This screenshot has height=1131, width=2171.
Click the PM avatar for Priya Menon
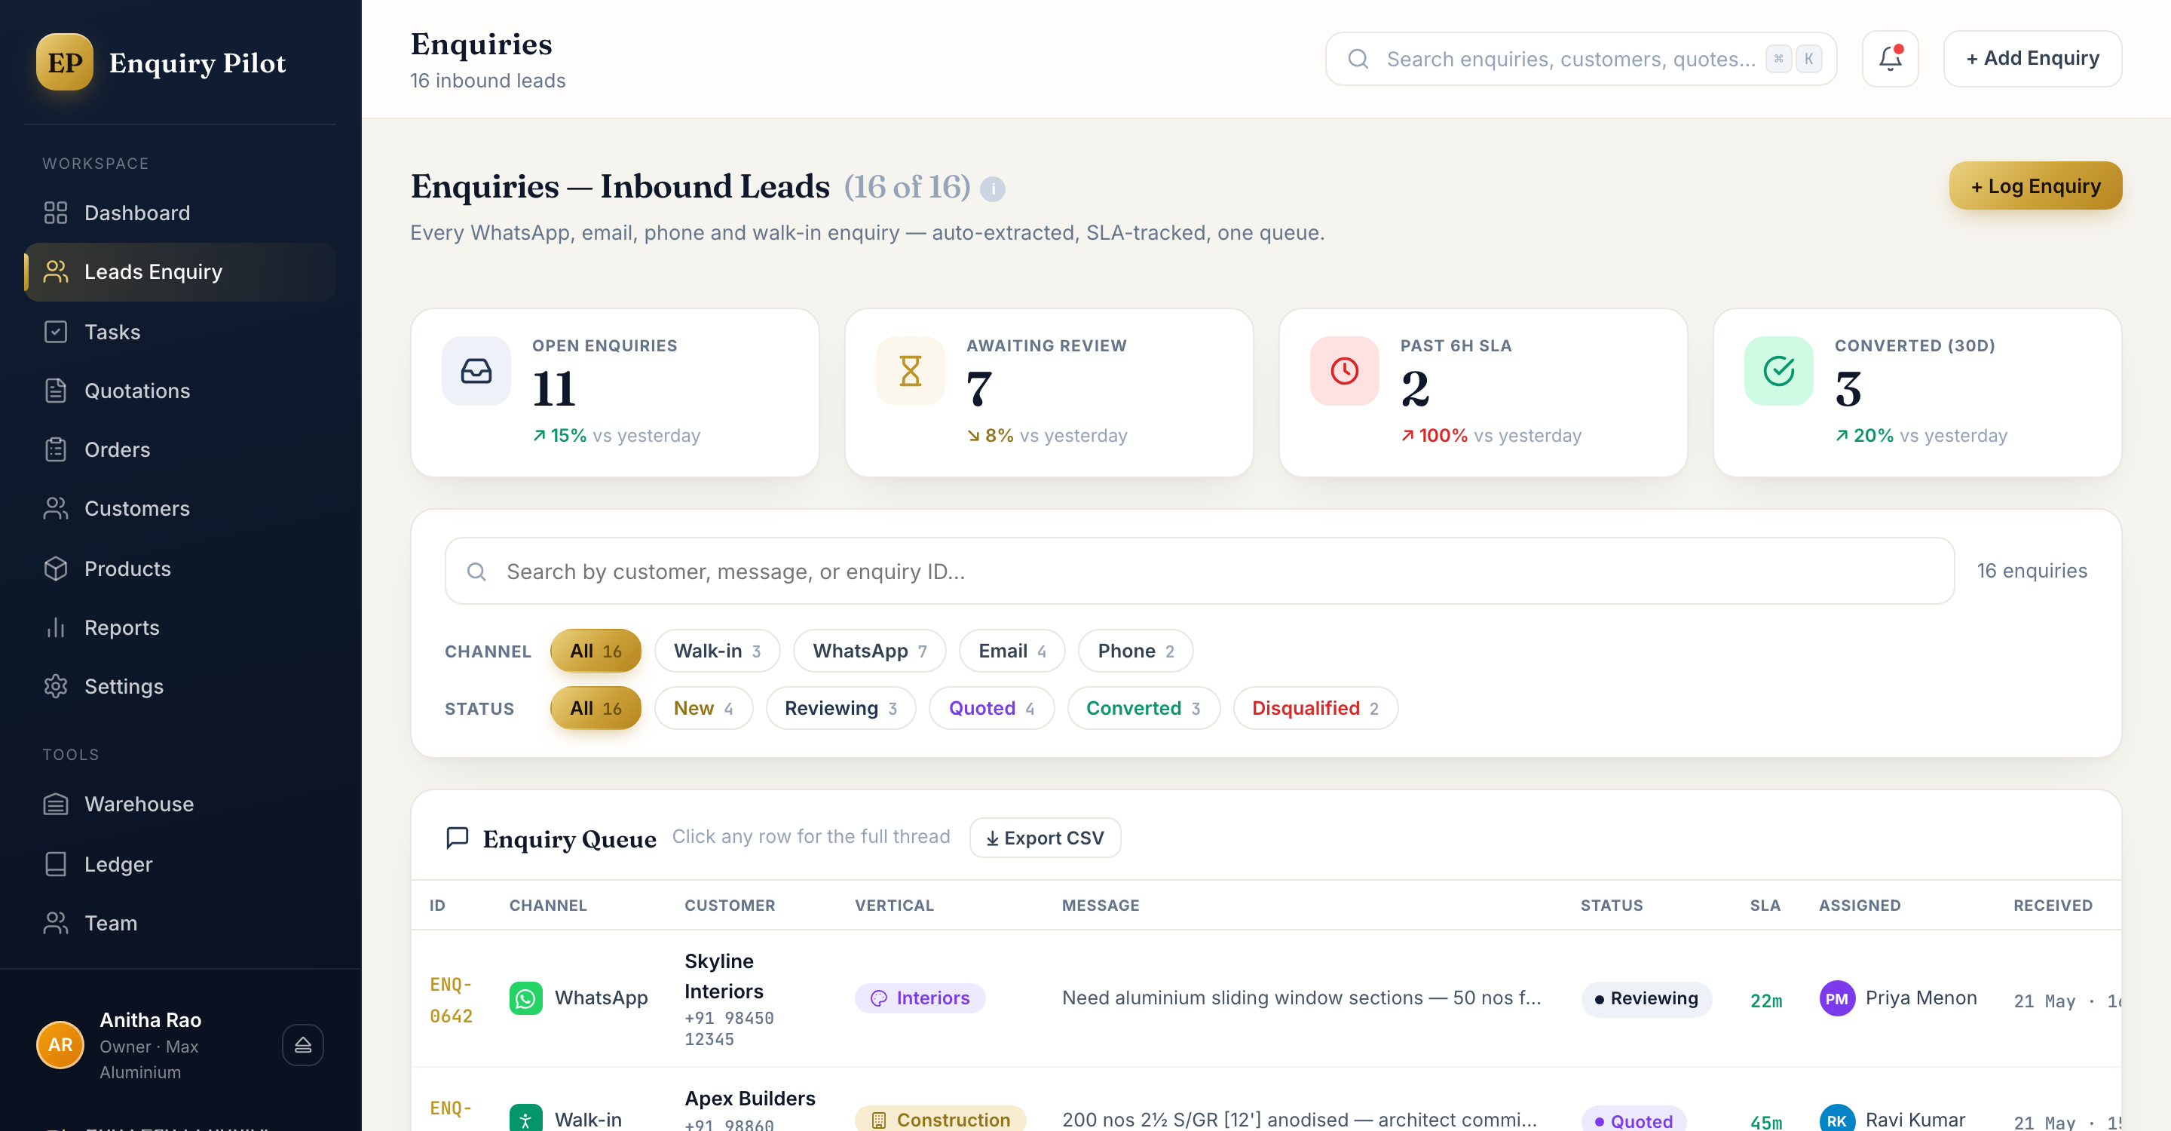pos(1836,999)
